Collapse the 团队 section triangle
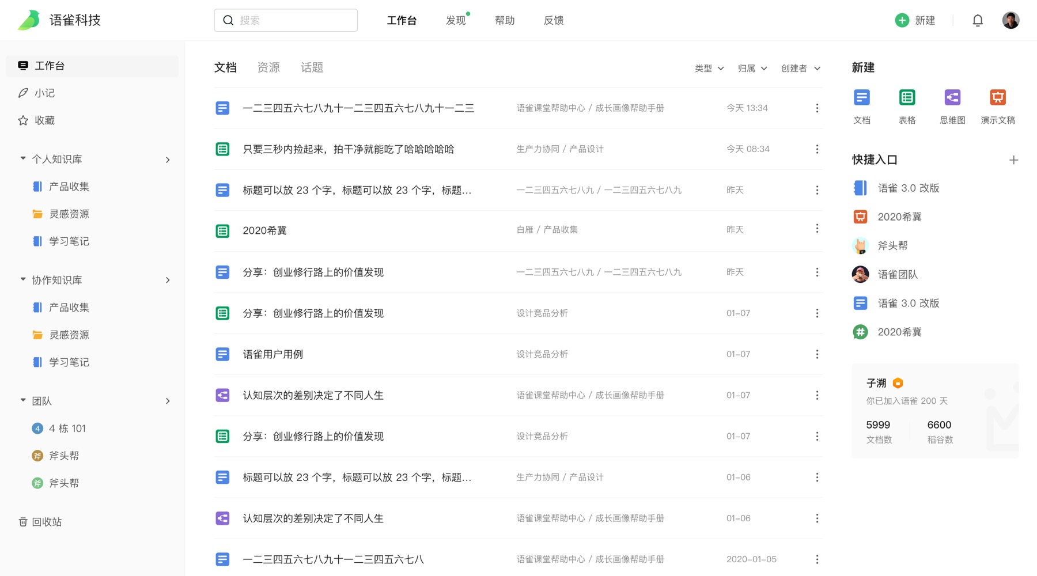Screen dimensions: 1037x576 23,400
